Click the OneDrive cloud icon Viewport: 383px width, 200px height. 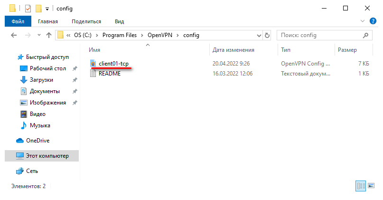click(x=20, y=141)
